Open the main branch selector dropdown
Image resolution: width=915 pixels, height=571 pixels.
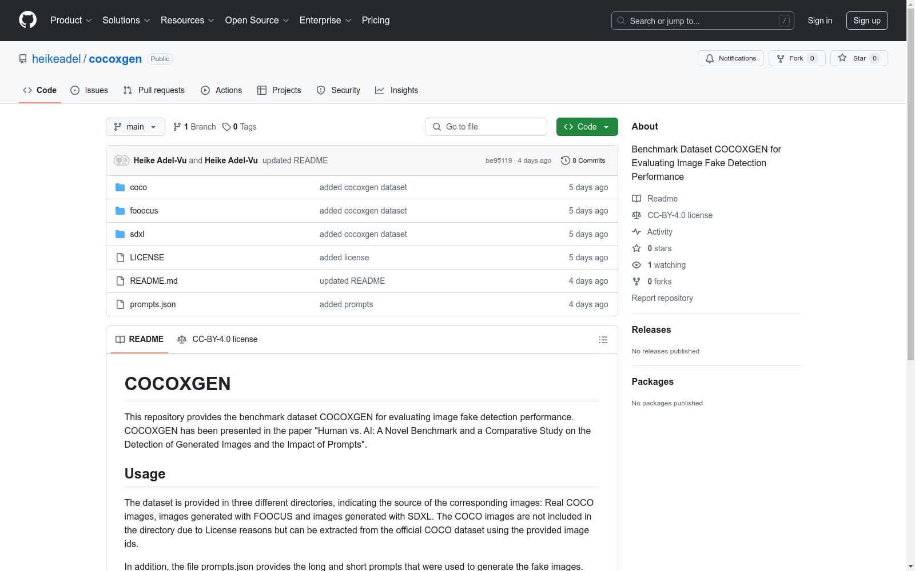click(x=136, y=127)
